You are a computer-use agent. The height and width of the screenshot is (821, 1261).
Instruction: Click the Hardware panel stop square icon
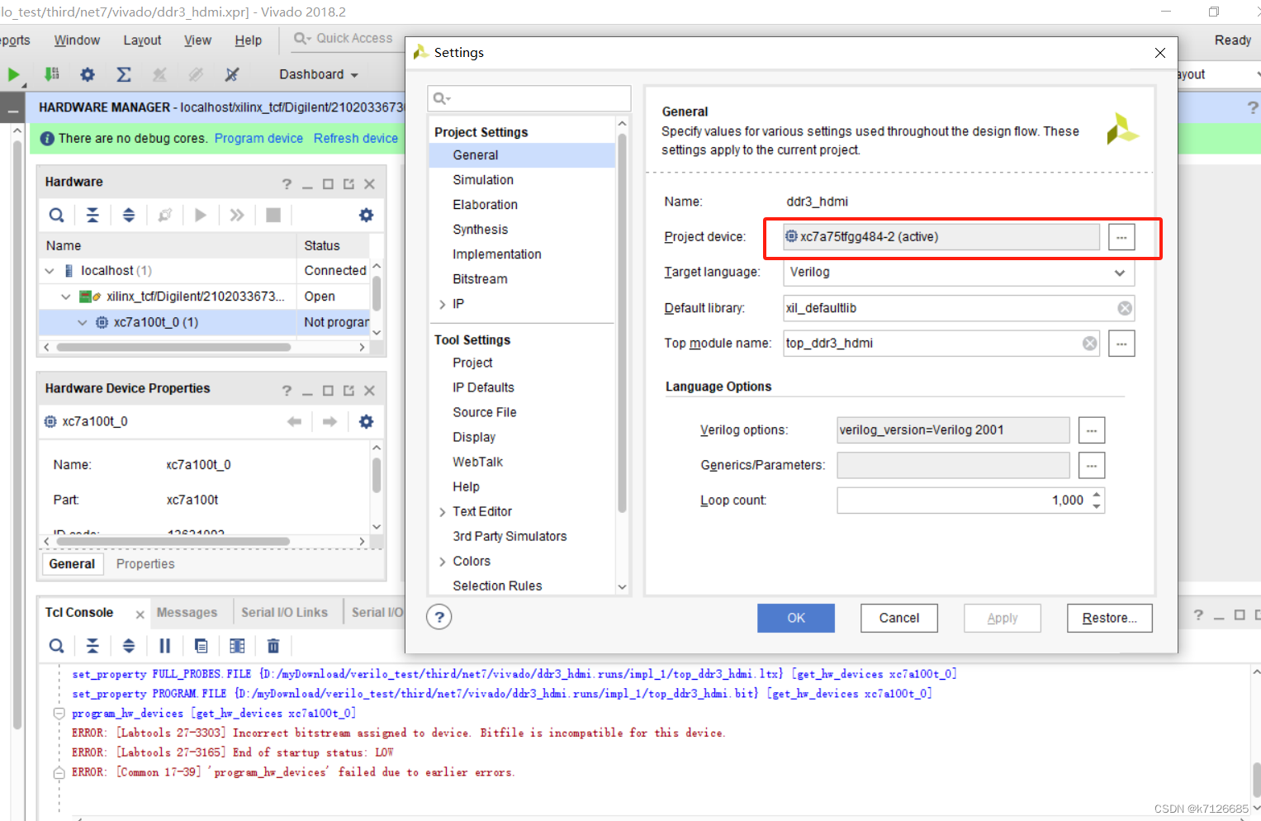(273, 215)
